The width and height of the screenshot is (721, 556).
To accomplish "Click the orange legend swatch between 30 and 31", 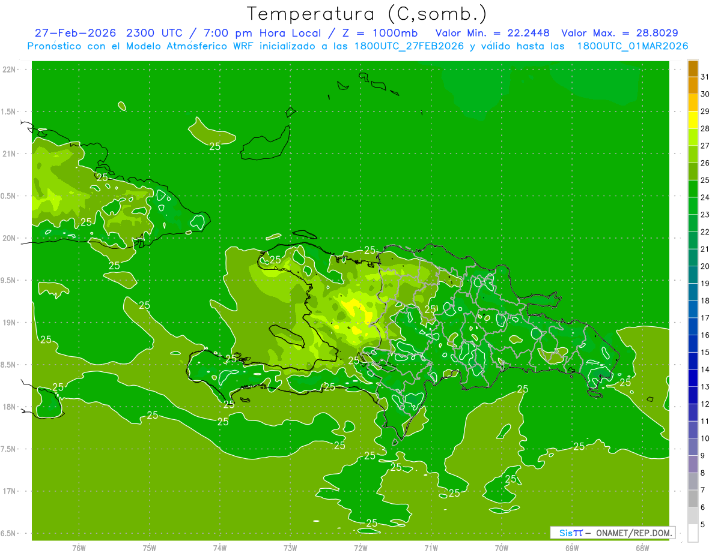I will (693, 86).
